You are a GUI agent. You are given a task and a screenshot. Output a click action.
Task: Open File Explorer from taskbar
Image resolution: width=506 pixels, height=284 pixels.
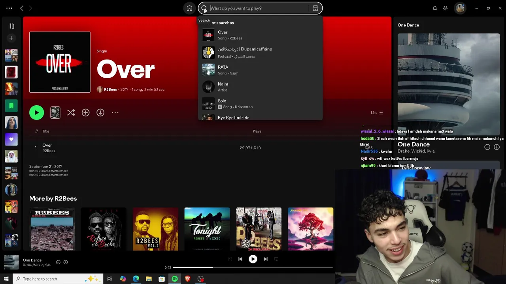(149, 279)
